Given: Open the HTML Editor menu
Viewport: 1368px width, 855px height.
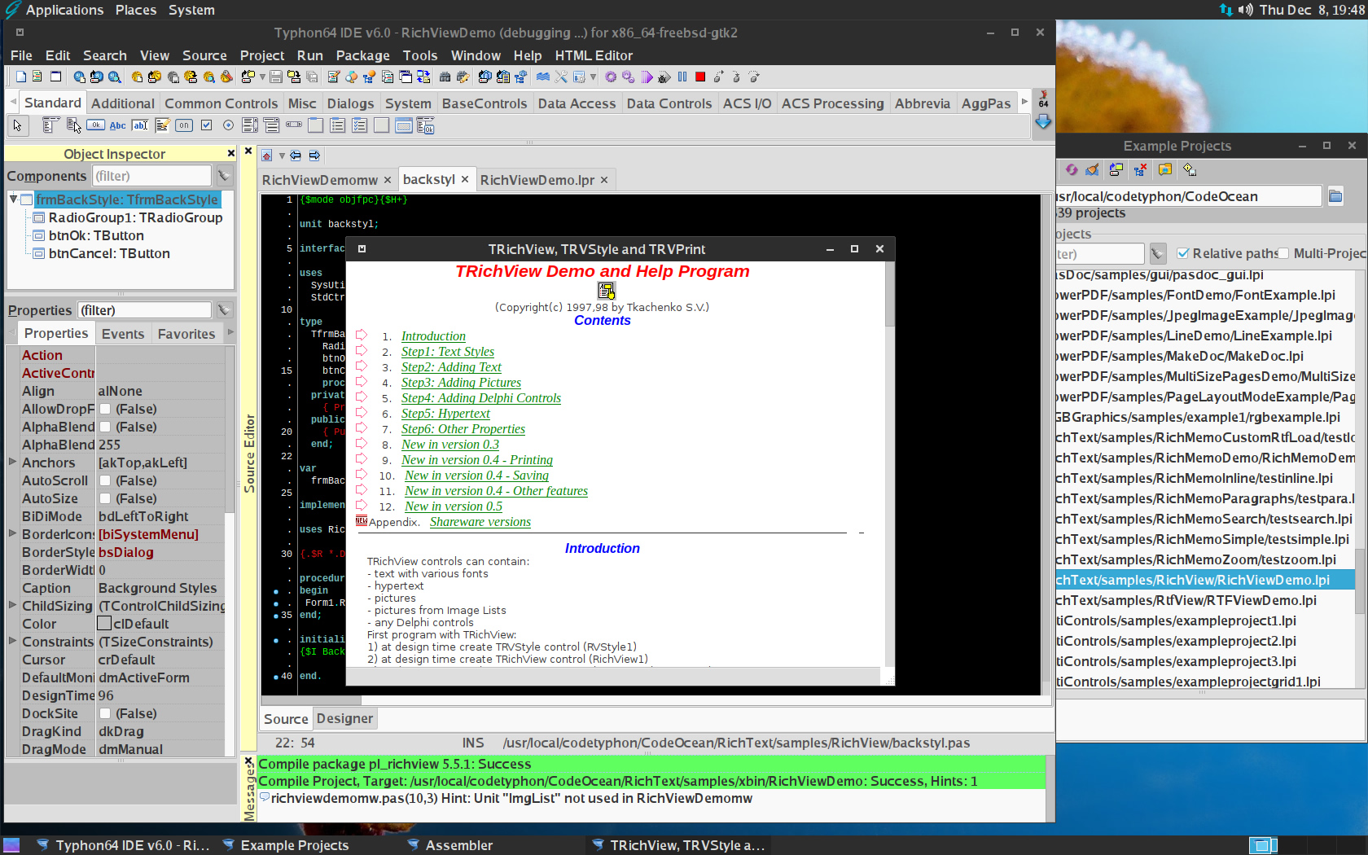Looking at the screenshot, I should [594, 55].
